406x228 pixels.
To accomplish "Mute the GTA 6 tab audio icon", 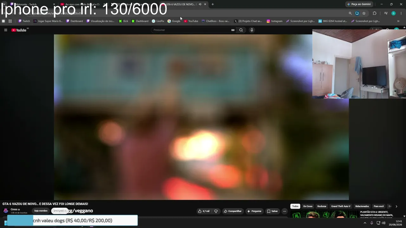I will [x=200, y=4].
